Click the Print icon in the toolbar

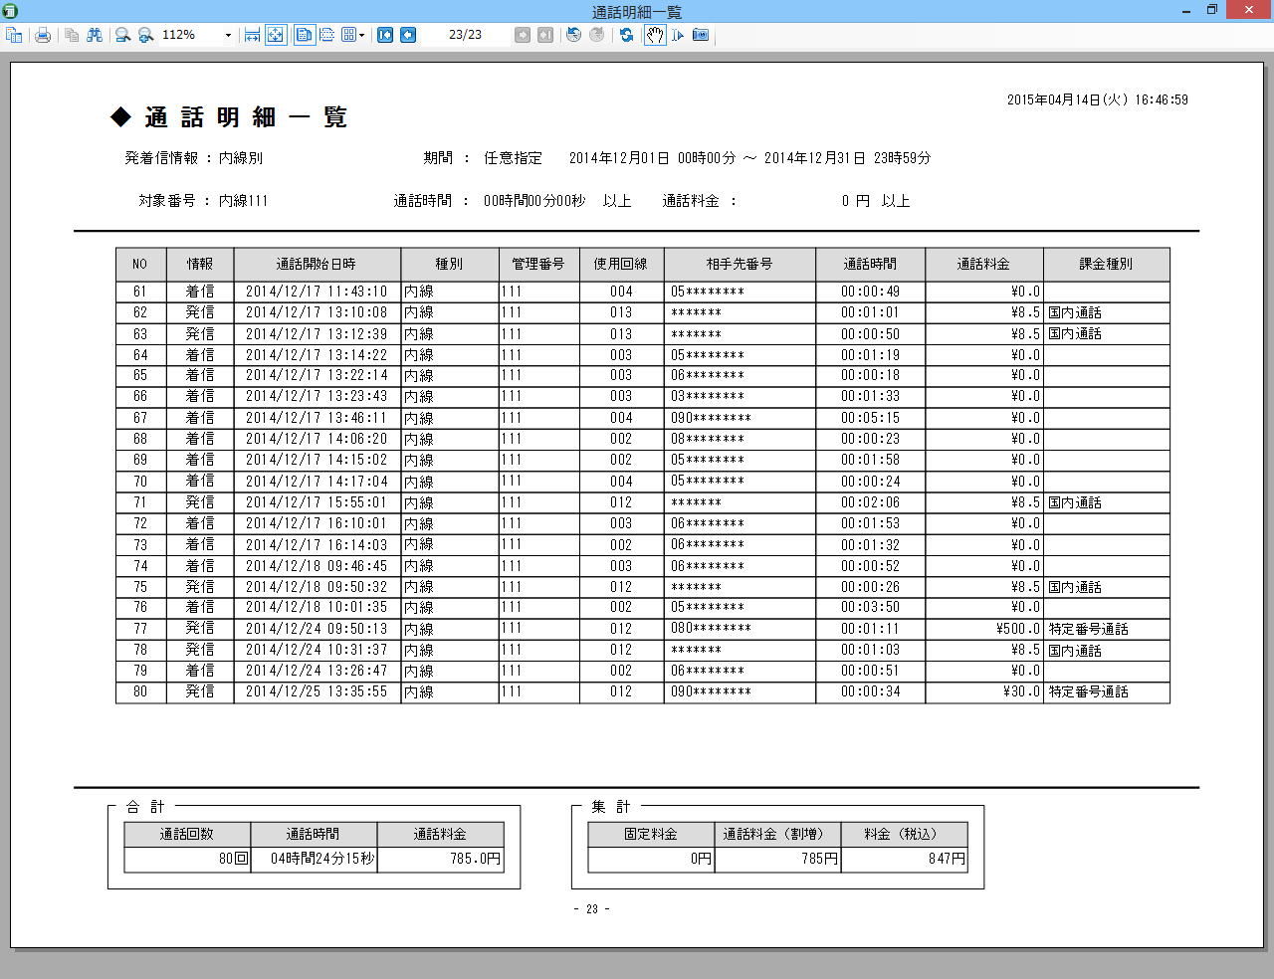point(43,35)
